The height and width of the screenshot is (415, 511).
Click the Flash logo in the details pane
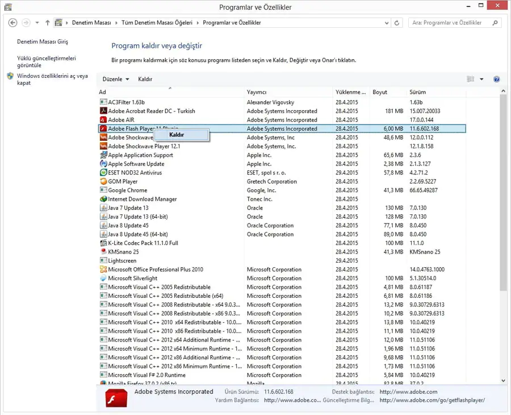(x=115, y=398)
